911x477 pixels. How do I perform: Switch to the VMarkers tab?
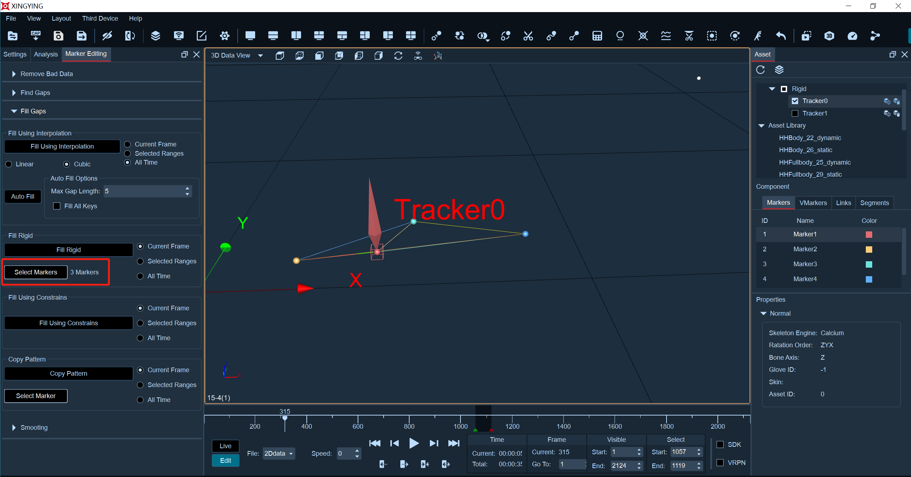(x=813, y=203)
